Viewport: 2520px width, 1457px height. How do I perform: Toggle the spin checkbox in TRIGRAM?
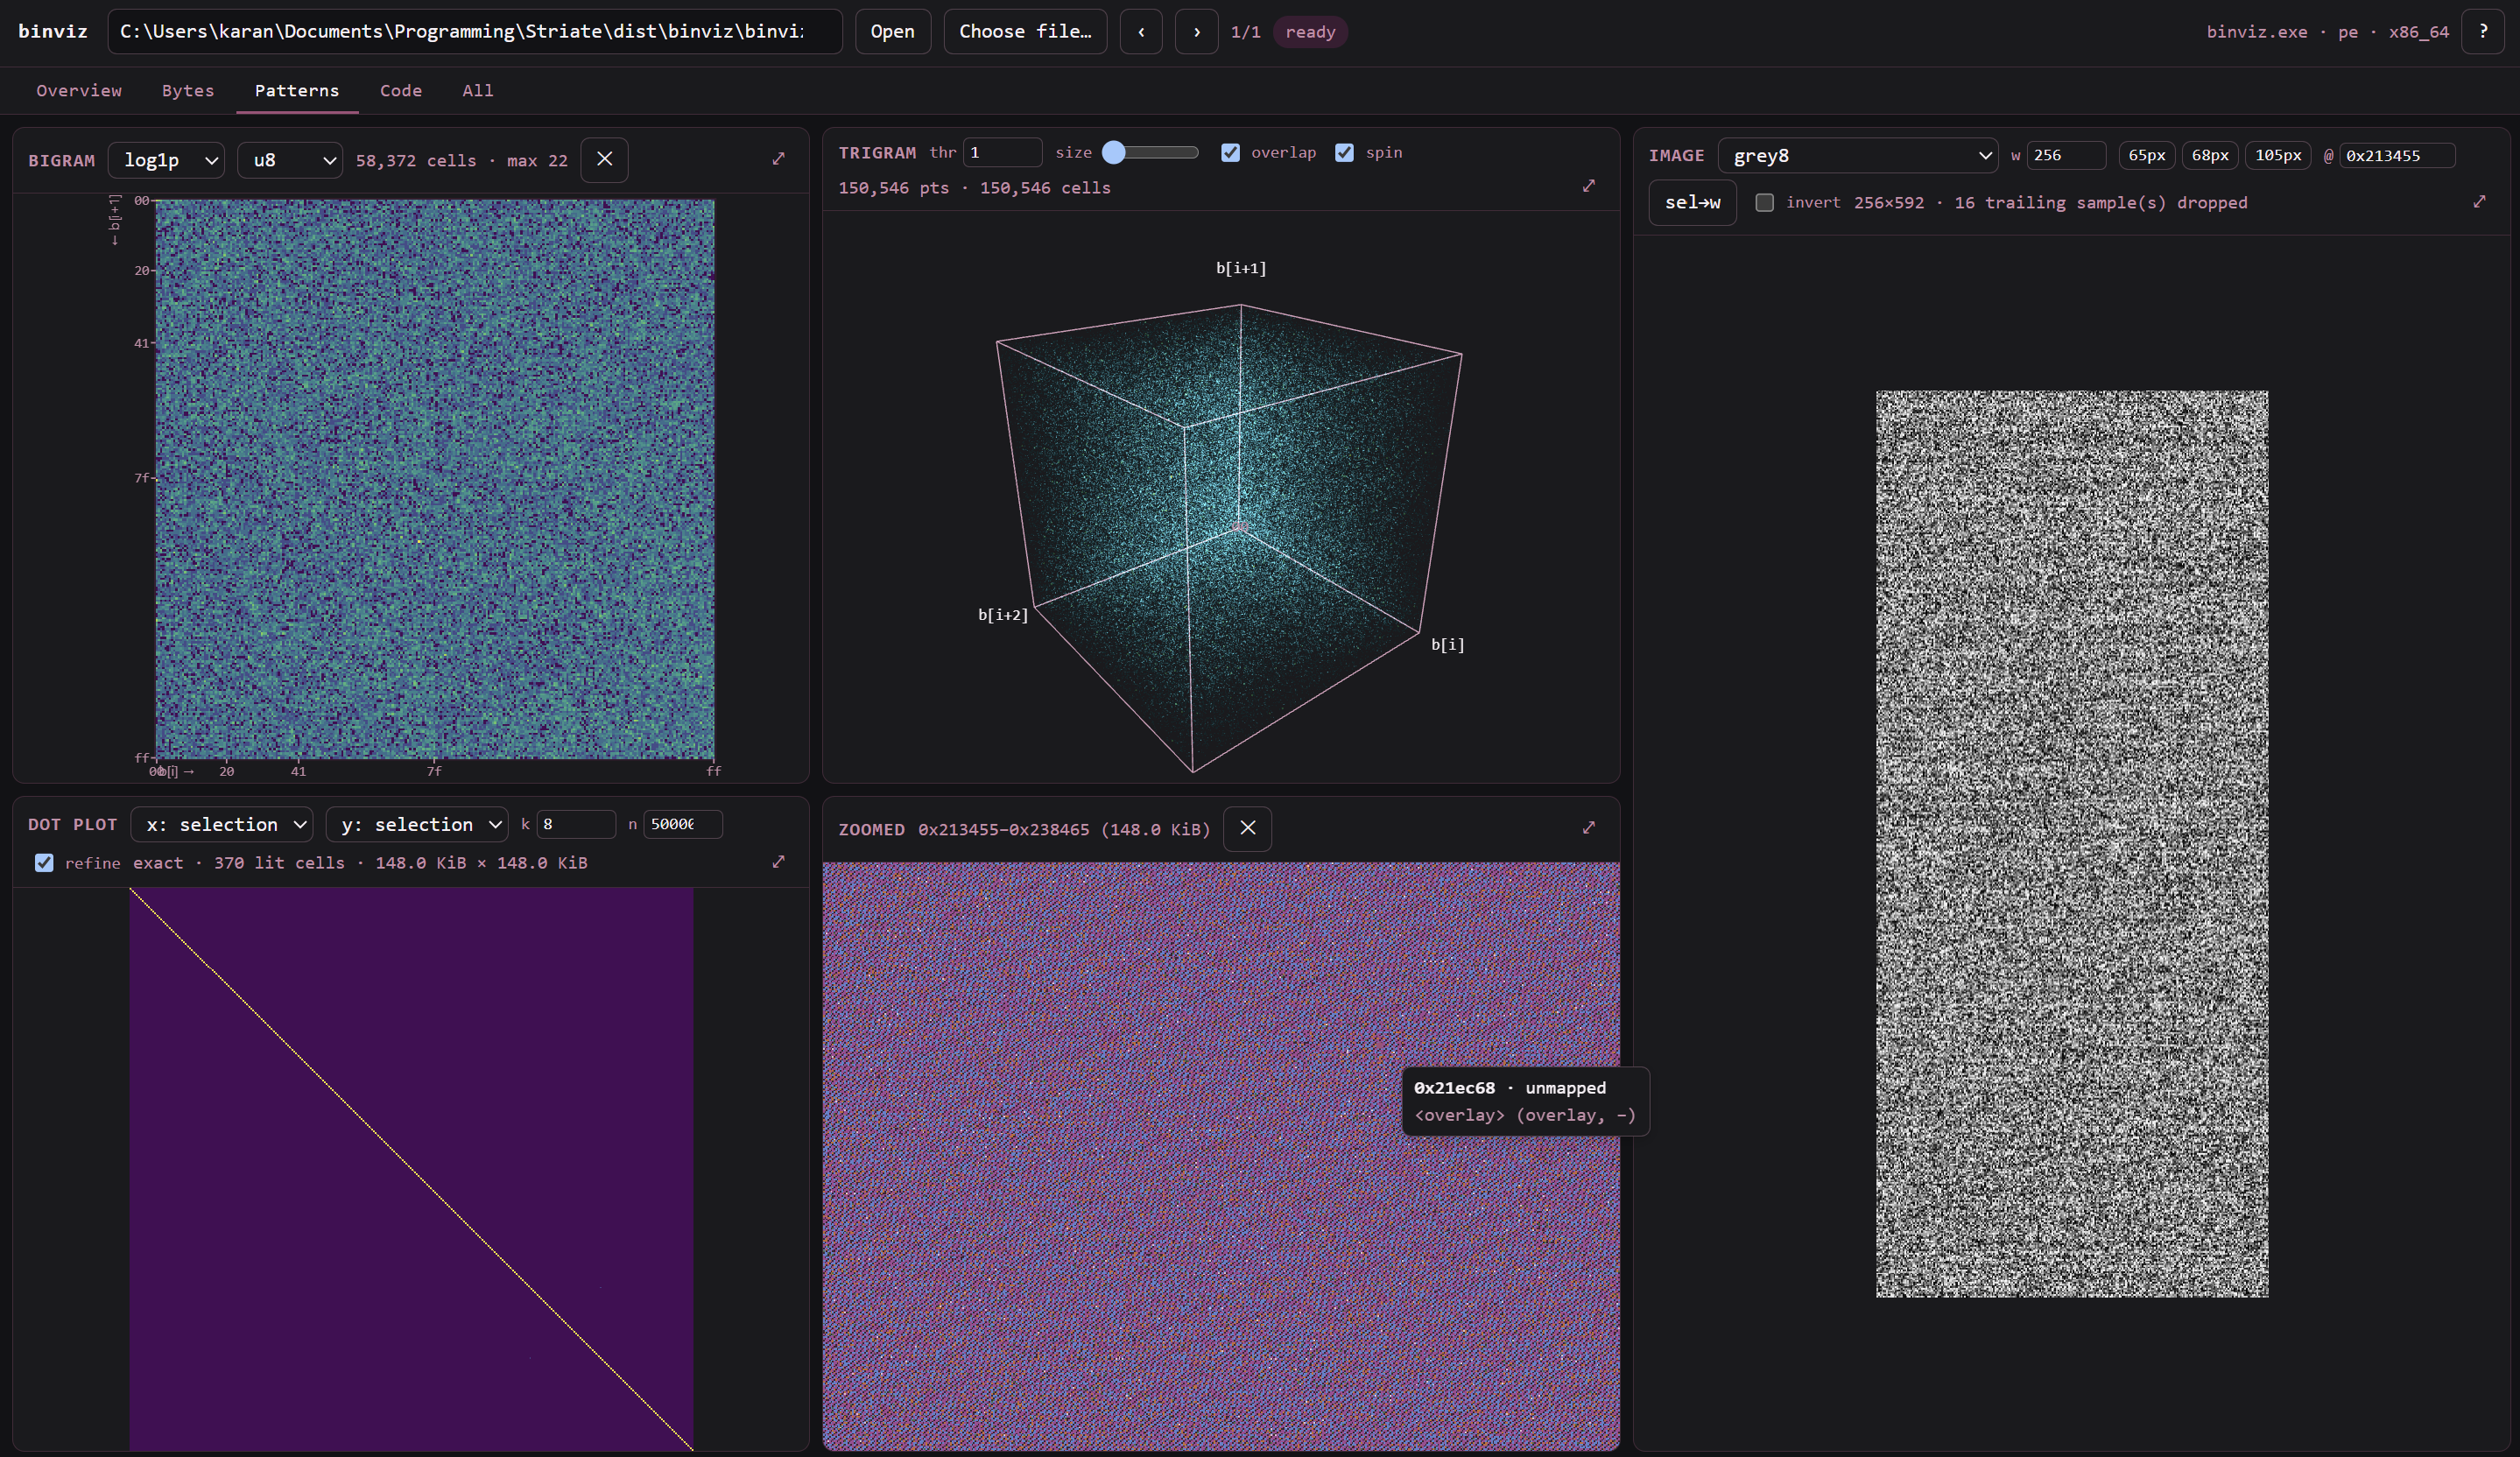(x=1344, y=152)
